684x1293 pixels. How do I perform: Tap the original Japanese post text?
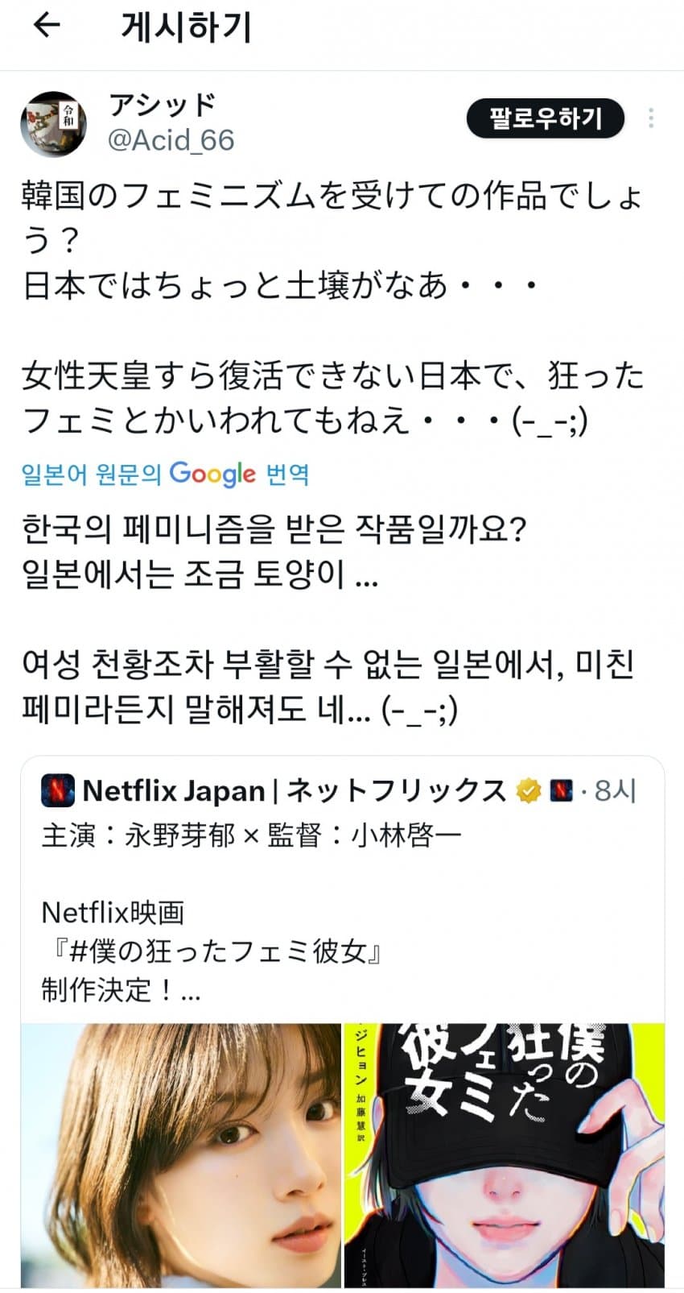point(332,308)
